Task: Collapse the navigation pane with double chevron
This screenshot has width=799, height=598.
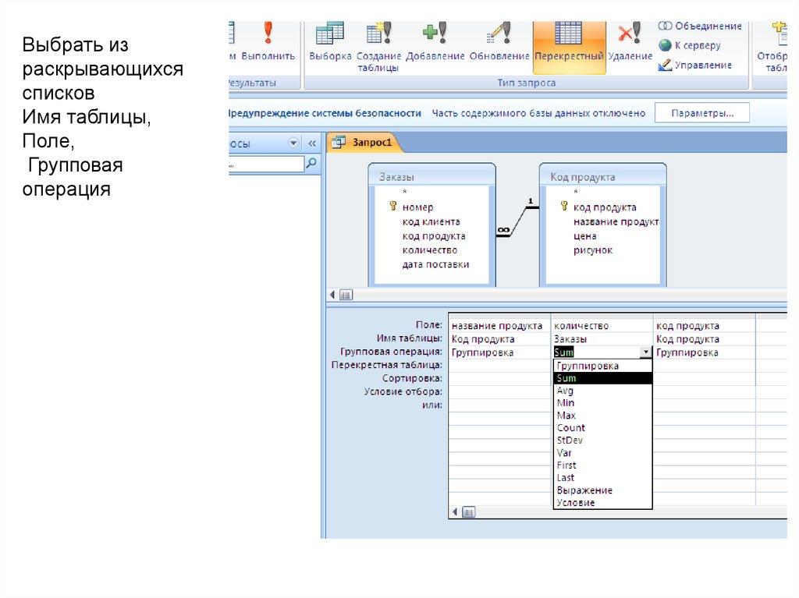Action: [312, 143]
